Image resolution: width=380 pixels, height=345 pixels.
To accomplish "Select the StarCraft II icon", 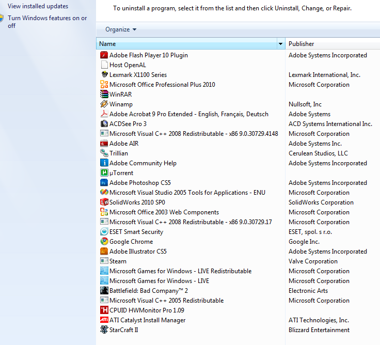I will pos(104,330).
